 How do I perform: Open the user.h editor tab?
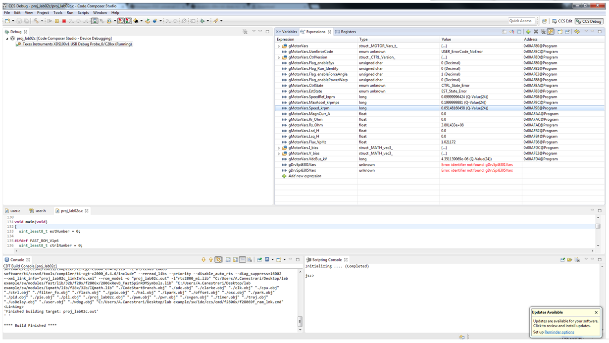coord(38,211)
